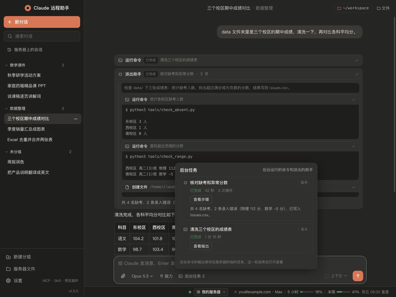Click the 本周 usage progress bar
396x297 pixels.
coord(343,292)
